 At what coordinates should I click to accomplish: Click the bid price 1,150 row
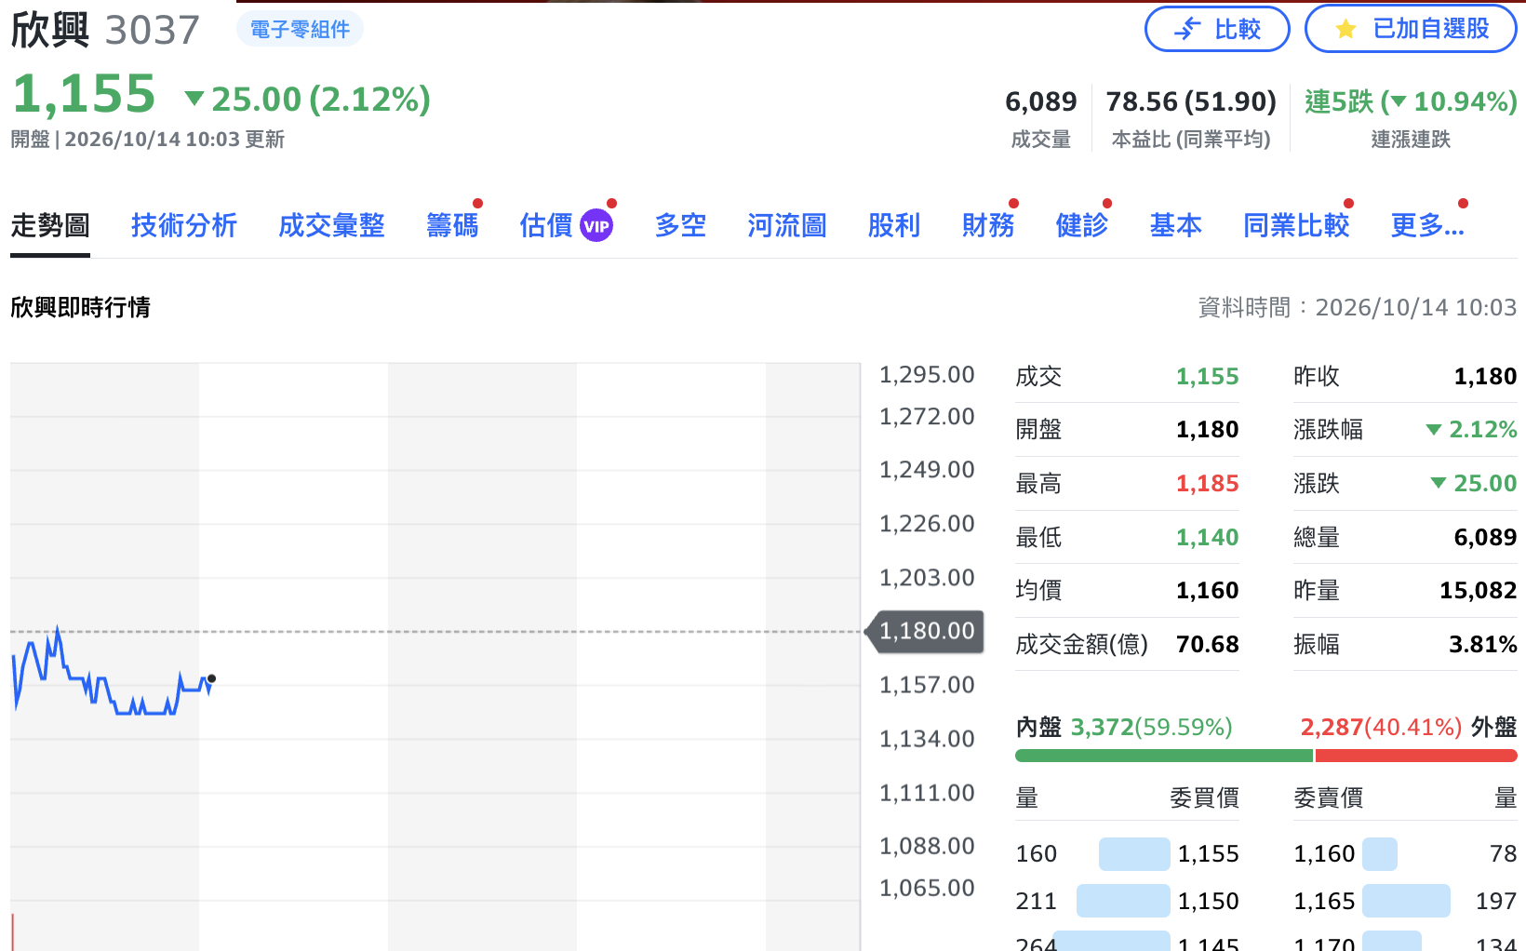pyautogui.click(x=1127, y=901)
